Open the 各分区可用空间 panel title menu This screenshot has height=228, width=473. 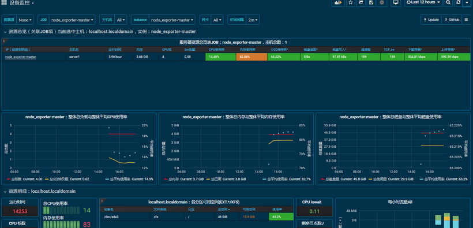pyautogui.click(x=194, y=201)
